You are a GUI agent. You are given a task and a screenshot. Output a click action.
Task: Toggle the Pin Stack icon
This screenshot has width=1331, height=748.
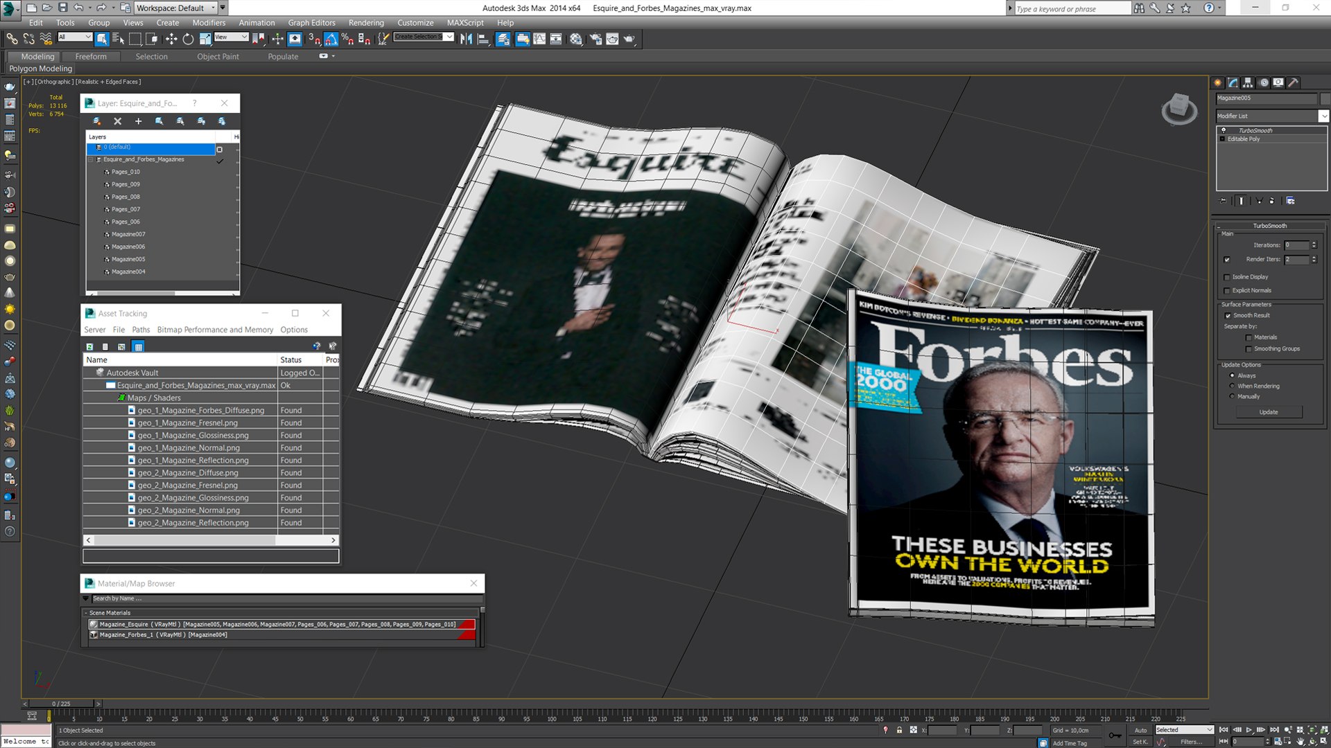point(1224,201)
